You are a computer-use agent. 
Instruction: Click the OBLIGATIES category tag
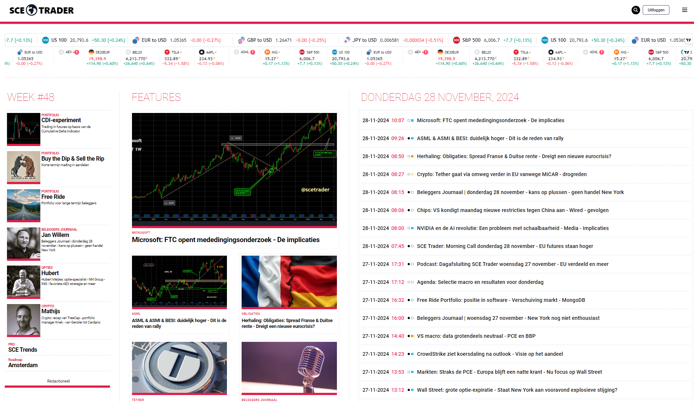(251, 314)
